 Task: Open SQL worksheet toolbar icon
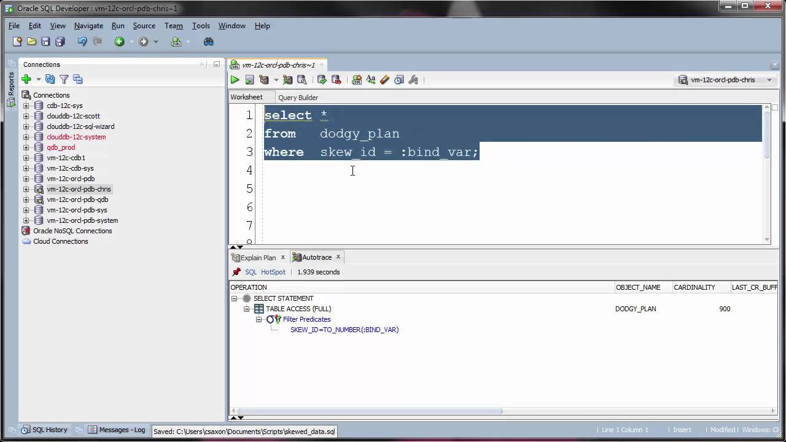(176, 42)
